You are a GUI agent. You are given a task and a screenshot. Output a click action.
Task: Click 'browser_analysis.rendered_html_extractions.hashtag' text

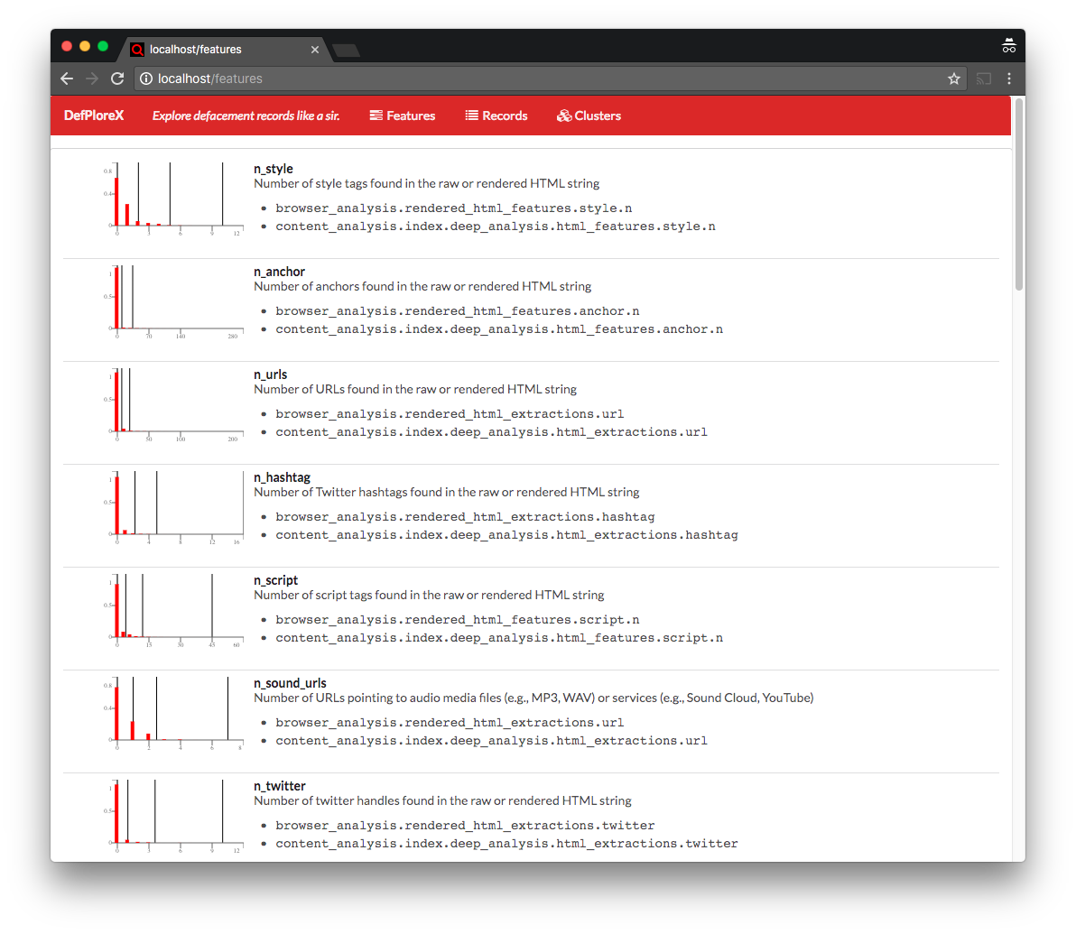click(x=465, y=517)
